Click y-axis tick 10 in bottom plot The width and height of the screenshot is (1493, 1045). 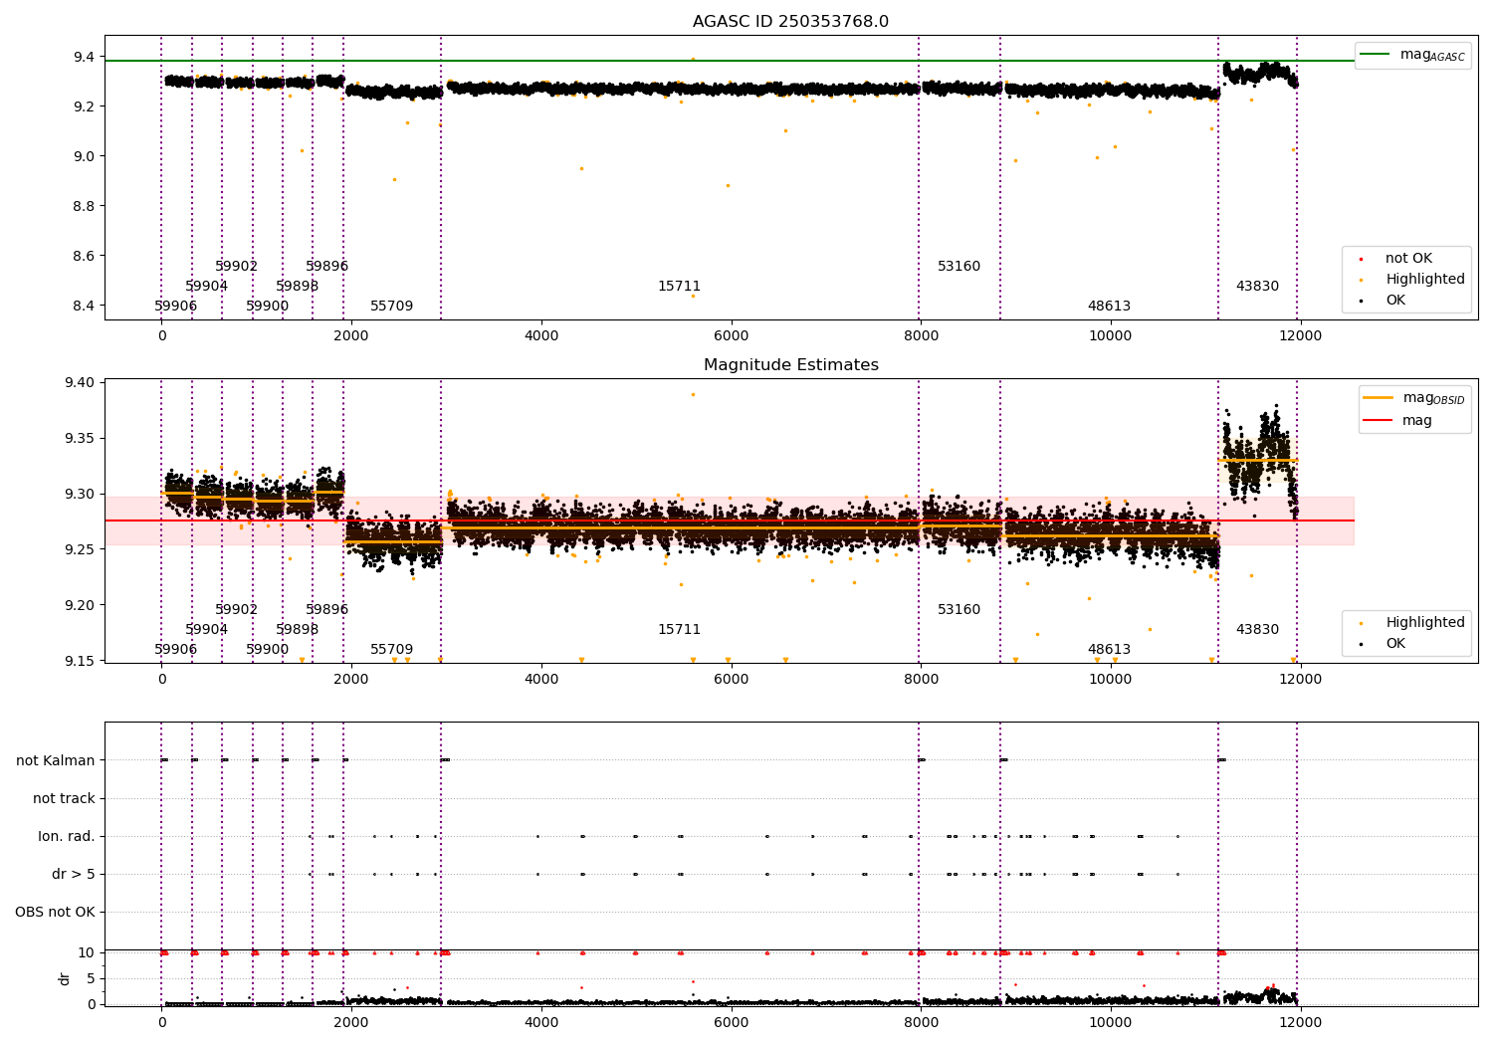[x=87, y=952]
